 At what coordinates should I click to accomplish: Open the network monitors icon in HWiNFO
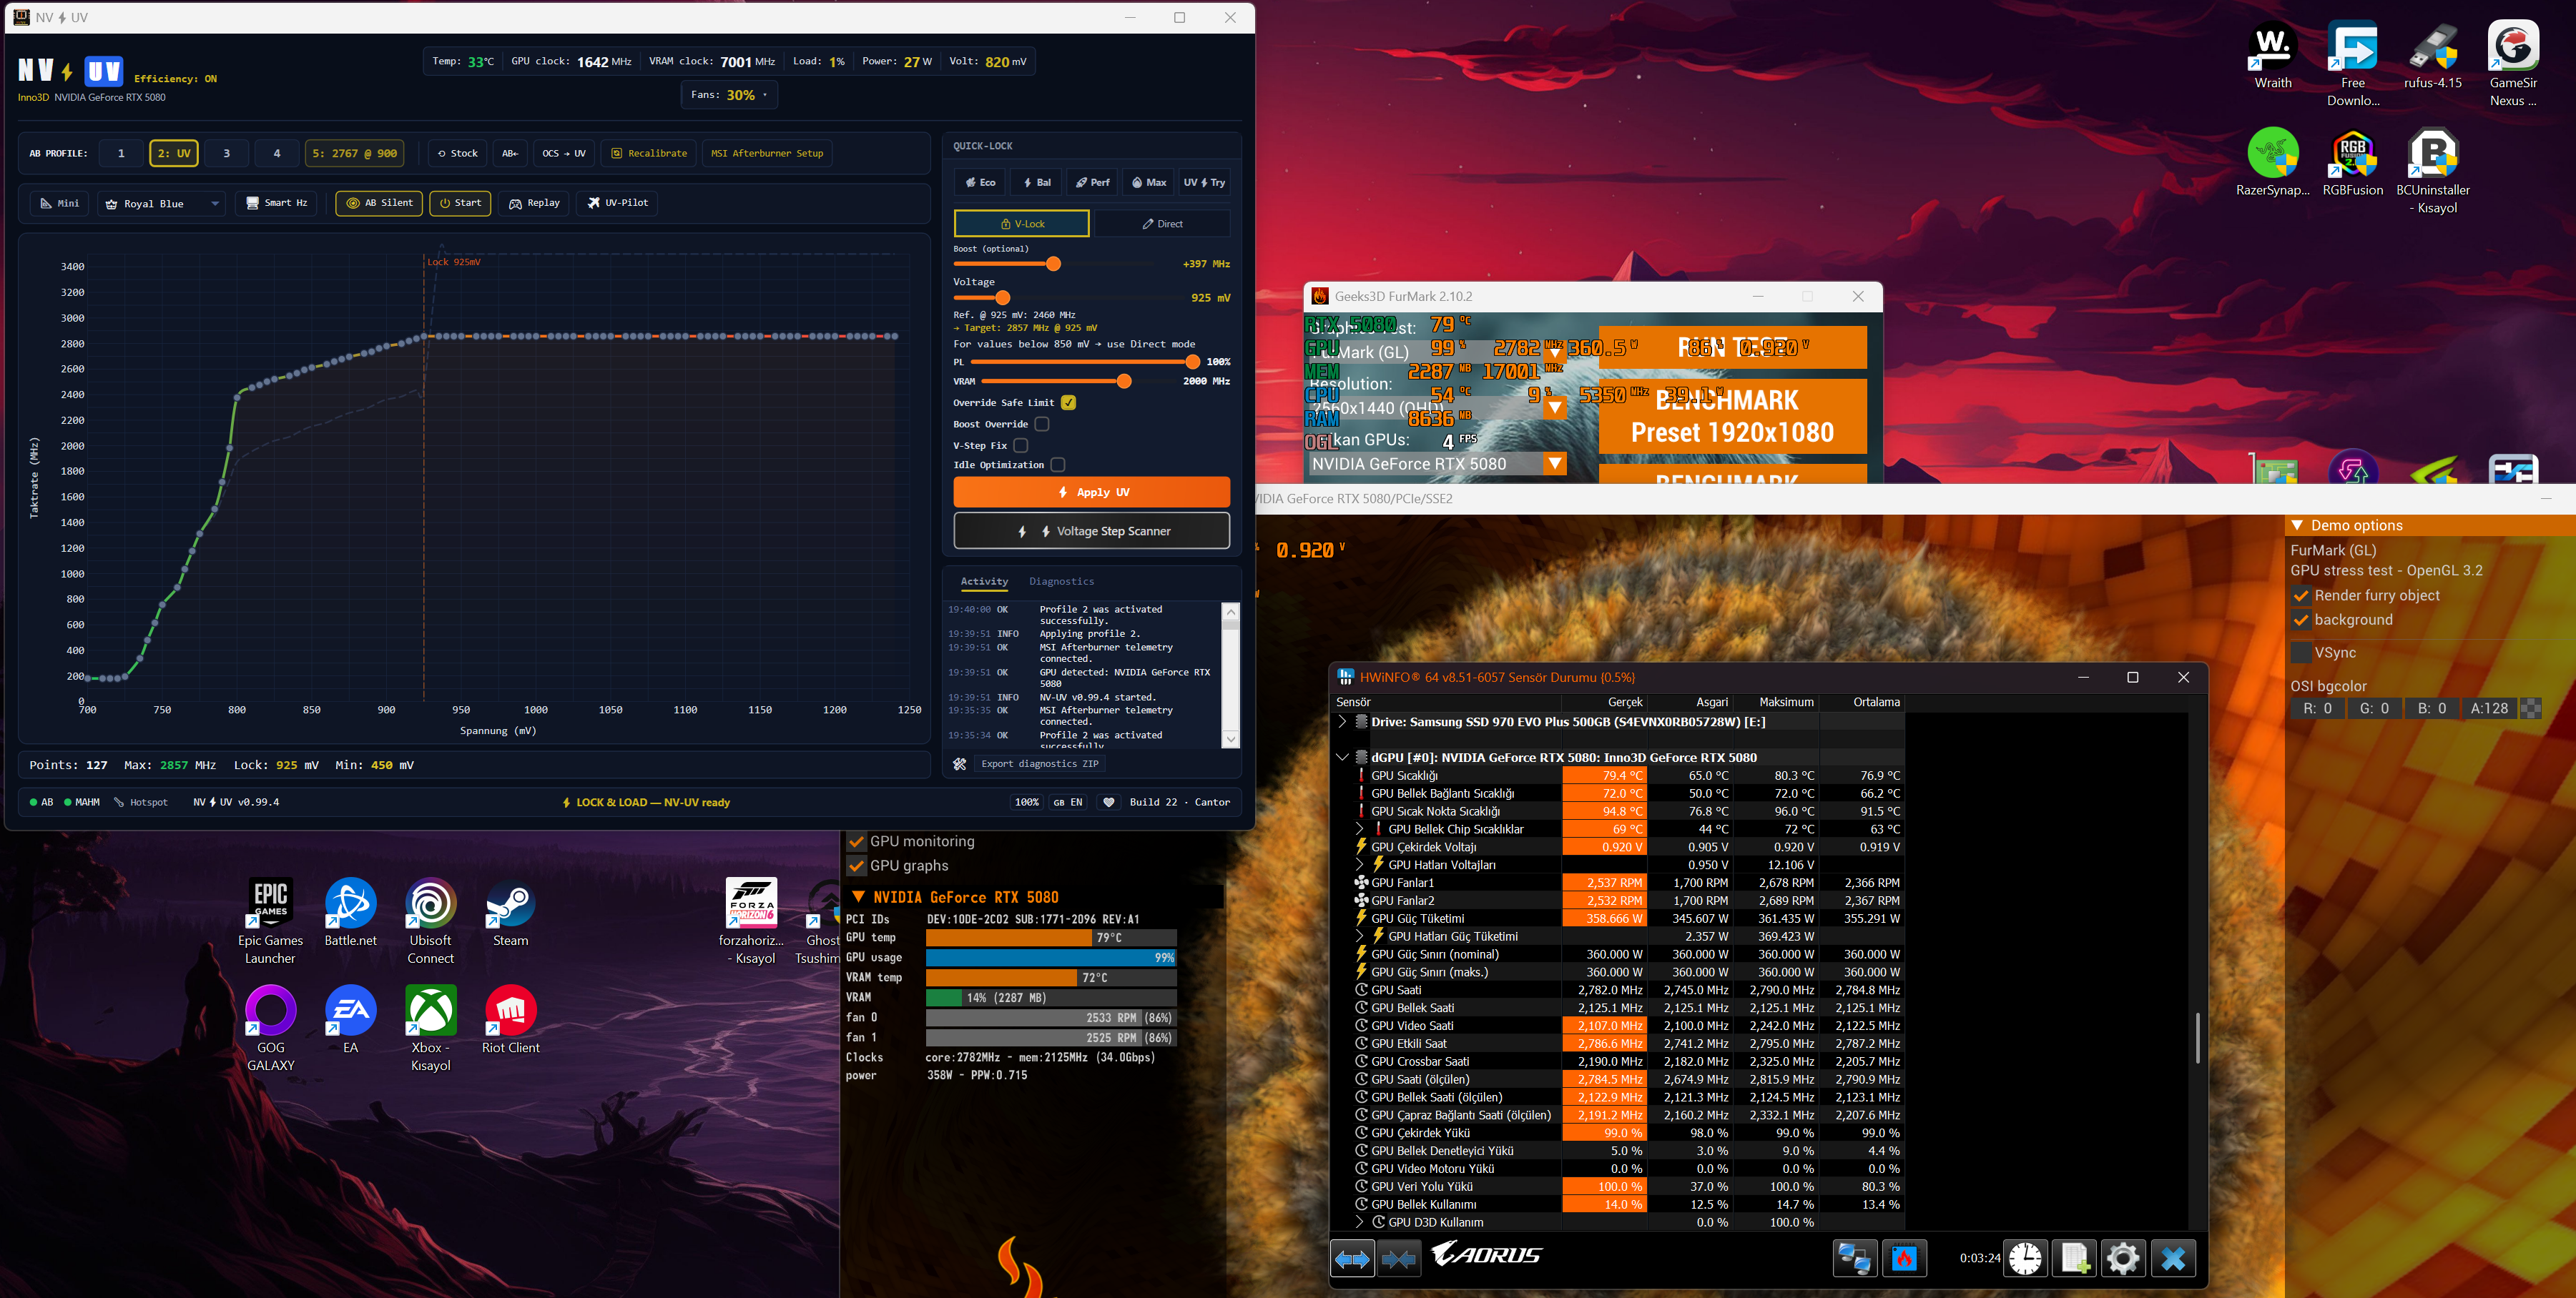point(1854,1259)
